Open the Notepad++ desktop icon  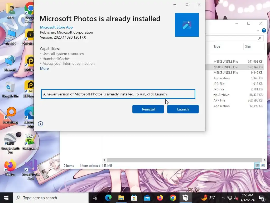tap(31, 142)
